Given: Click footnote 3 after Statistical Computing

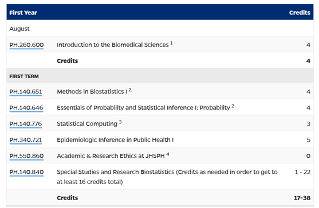Looking at the screenshot, I should 120,122.
